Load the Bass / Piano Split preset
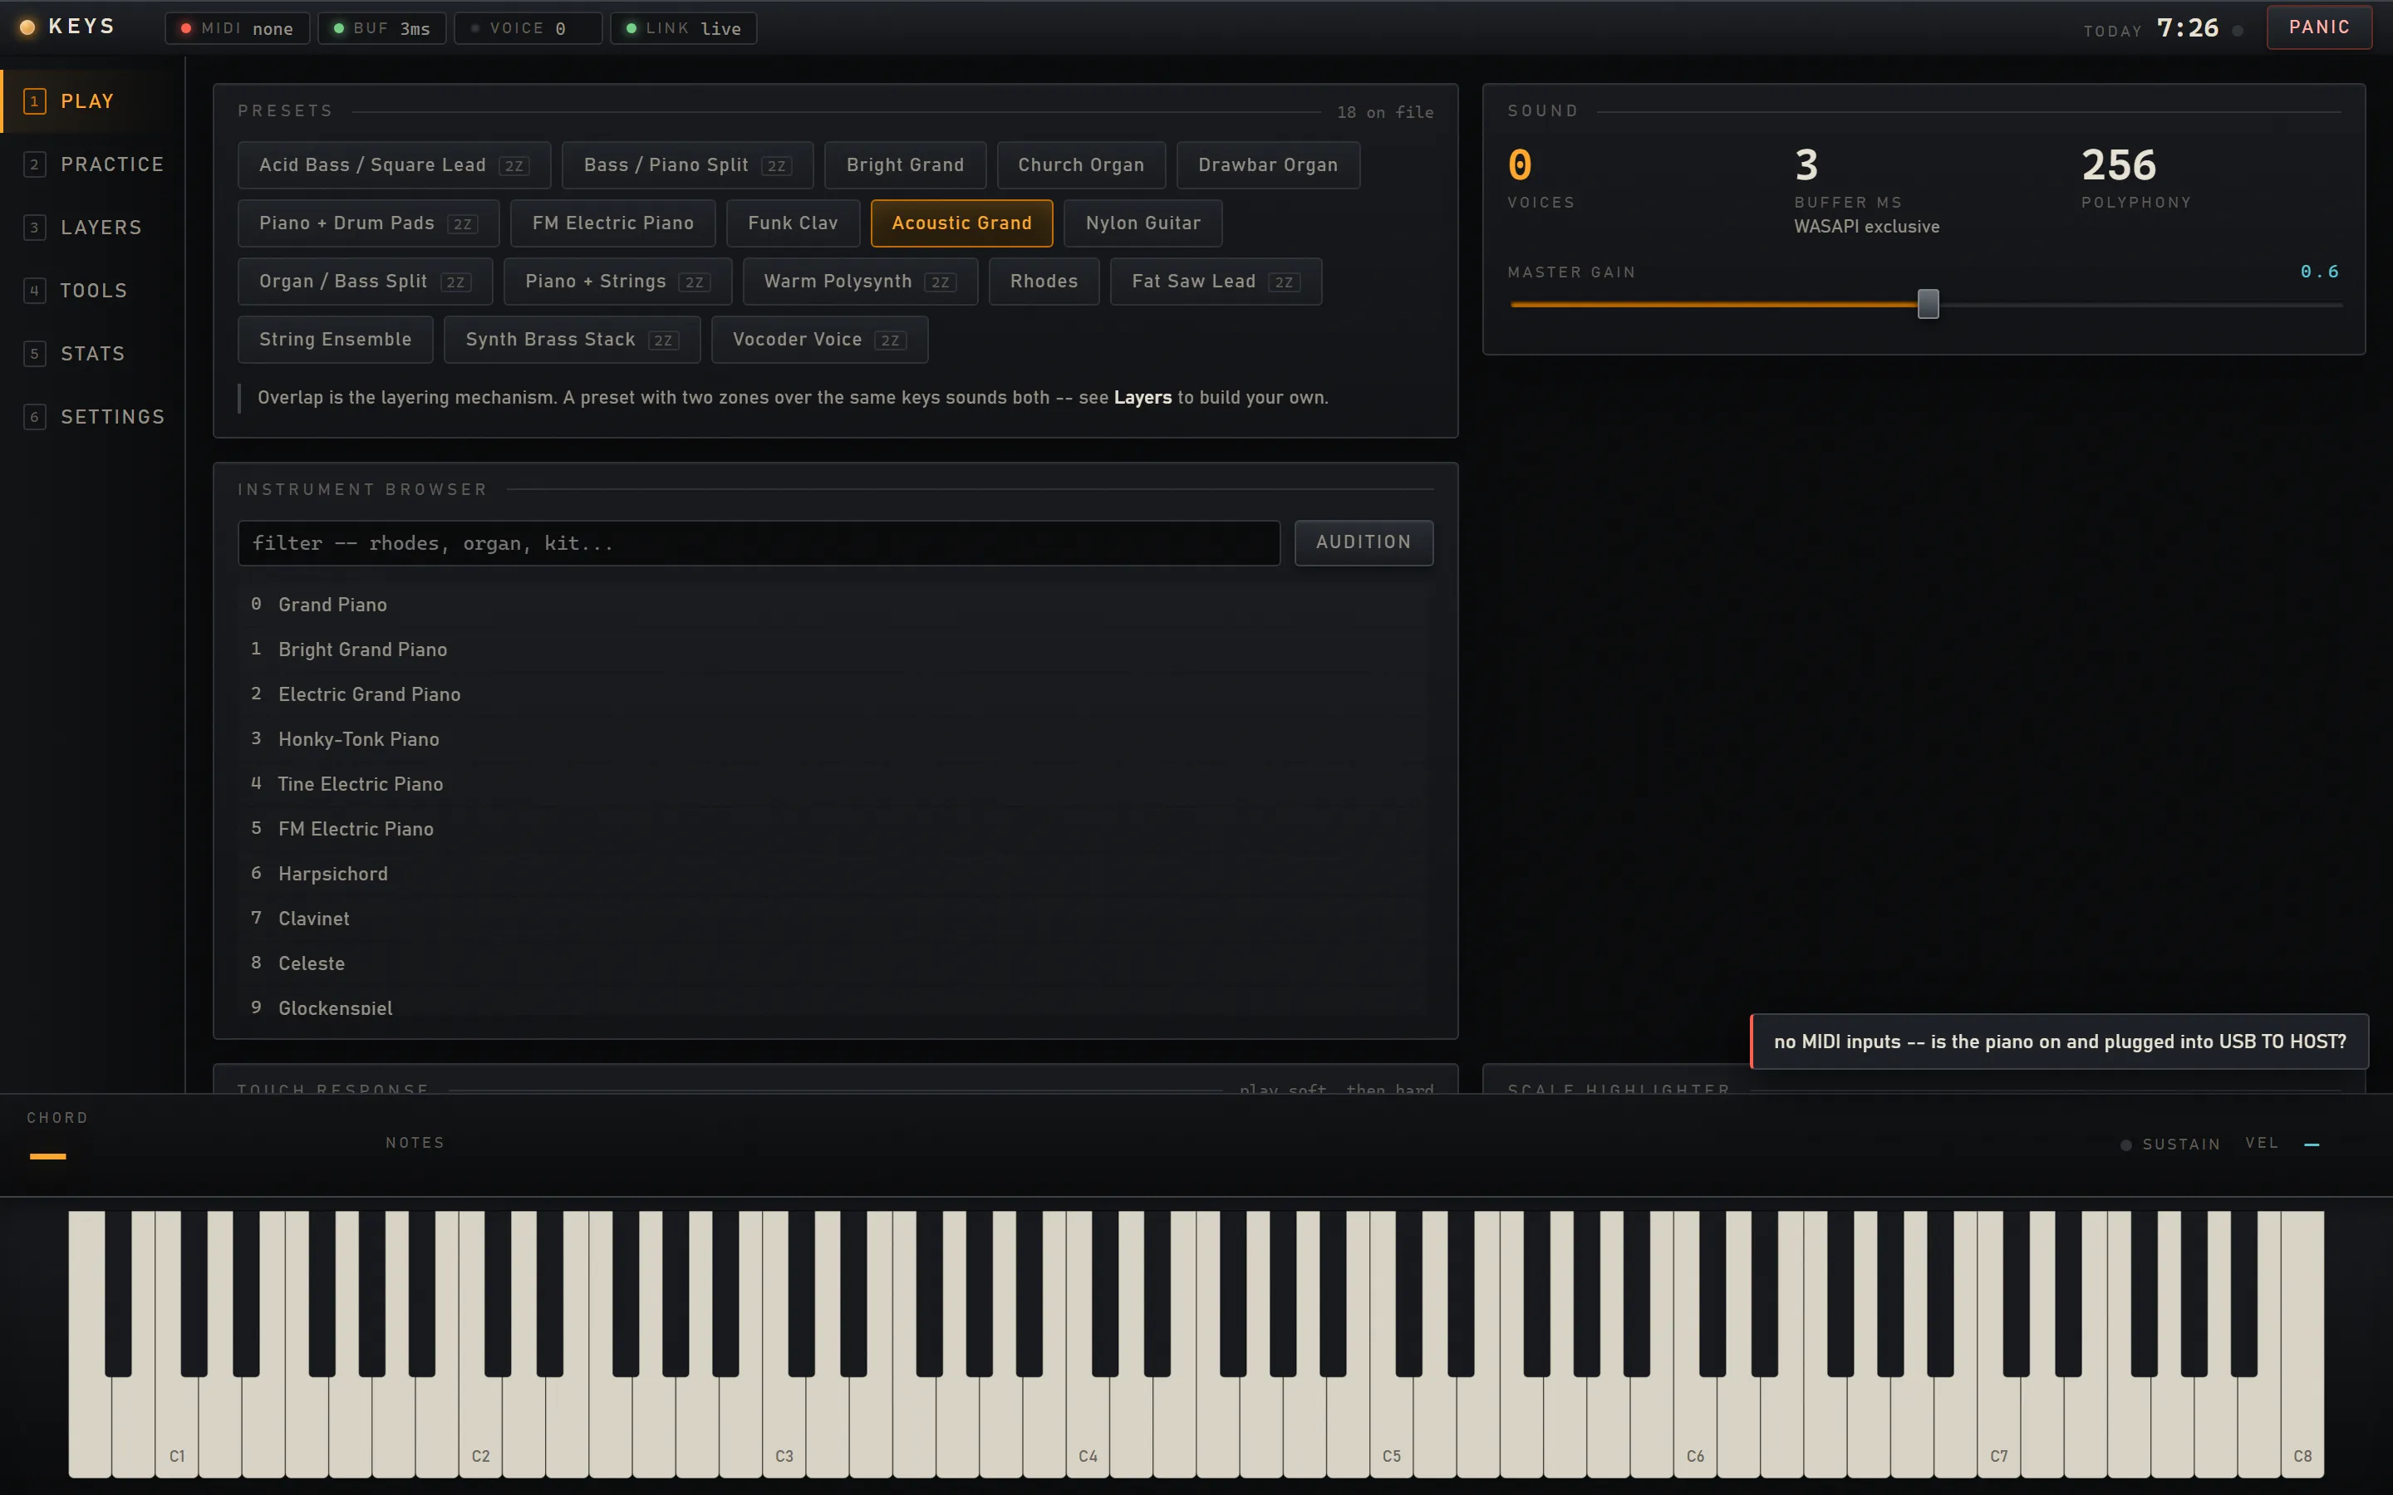 point(686,165)
